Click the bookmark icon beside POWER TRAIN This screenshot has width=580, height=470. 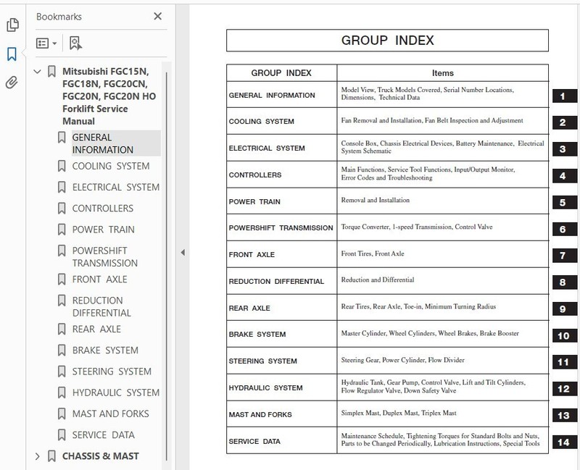62,230
